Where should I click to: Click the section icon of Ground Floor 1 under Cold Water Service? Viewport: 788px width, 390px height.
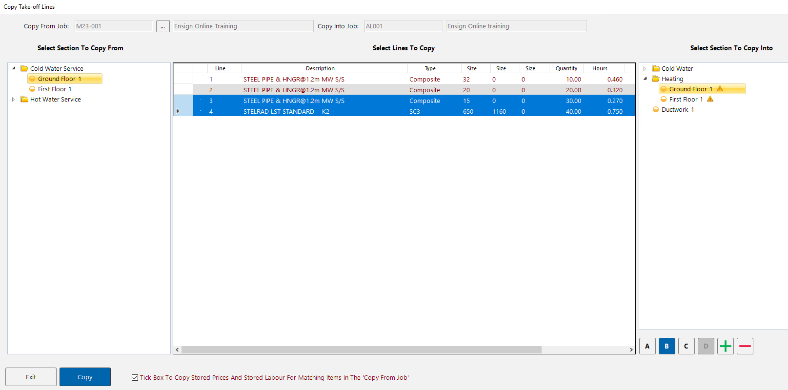coord(32,79)
